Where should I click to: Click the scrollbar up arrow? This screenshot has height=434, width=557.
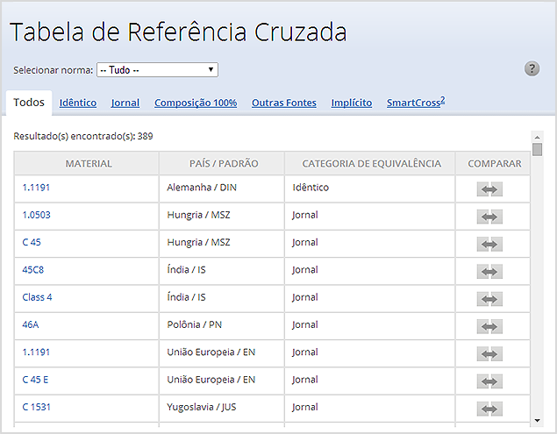(537, 137)
